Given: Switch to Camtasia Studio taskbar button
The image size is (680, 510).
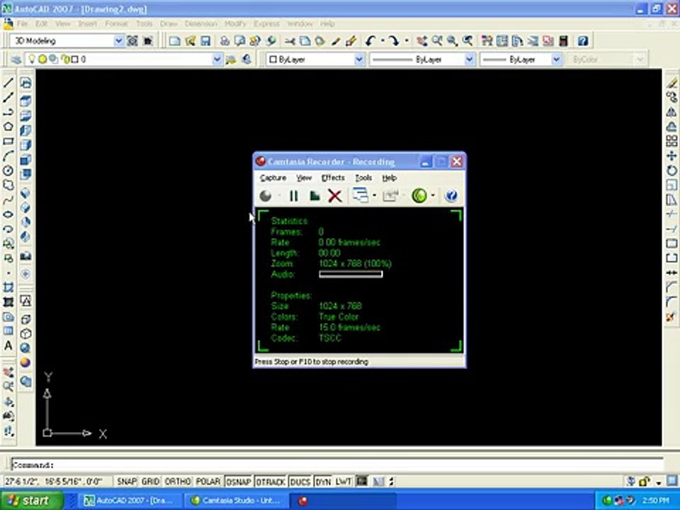Looking at the screenshot, I should point(237,501).
